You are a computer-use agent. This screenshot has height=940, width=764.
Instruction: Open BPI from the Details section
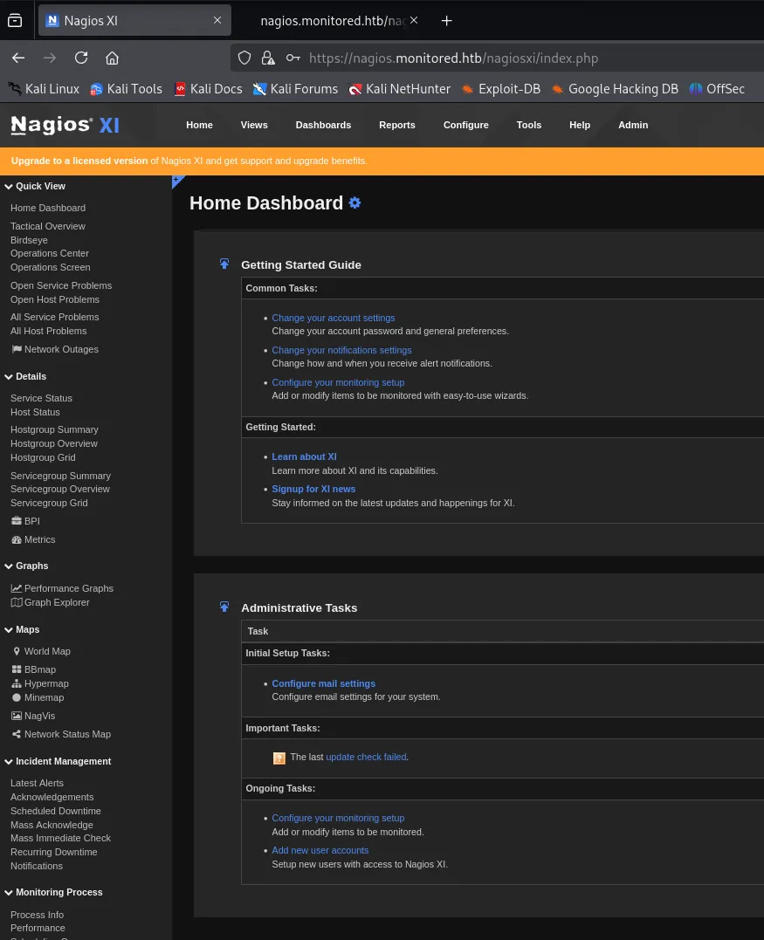31,521
